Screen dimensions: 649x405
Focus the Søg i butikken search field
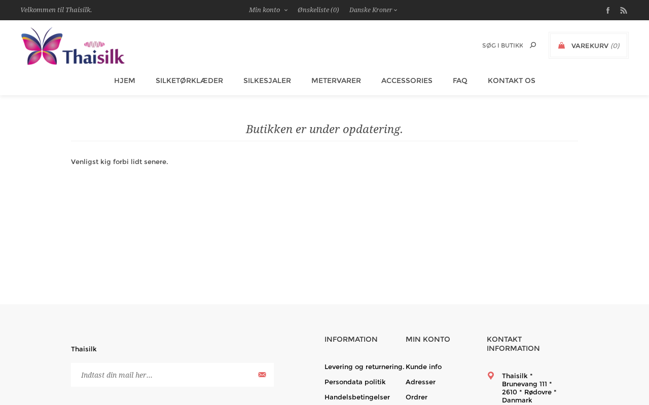pyautogui.click(x=502, y=46)
